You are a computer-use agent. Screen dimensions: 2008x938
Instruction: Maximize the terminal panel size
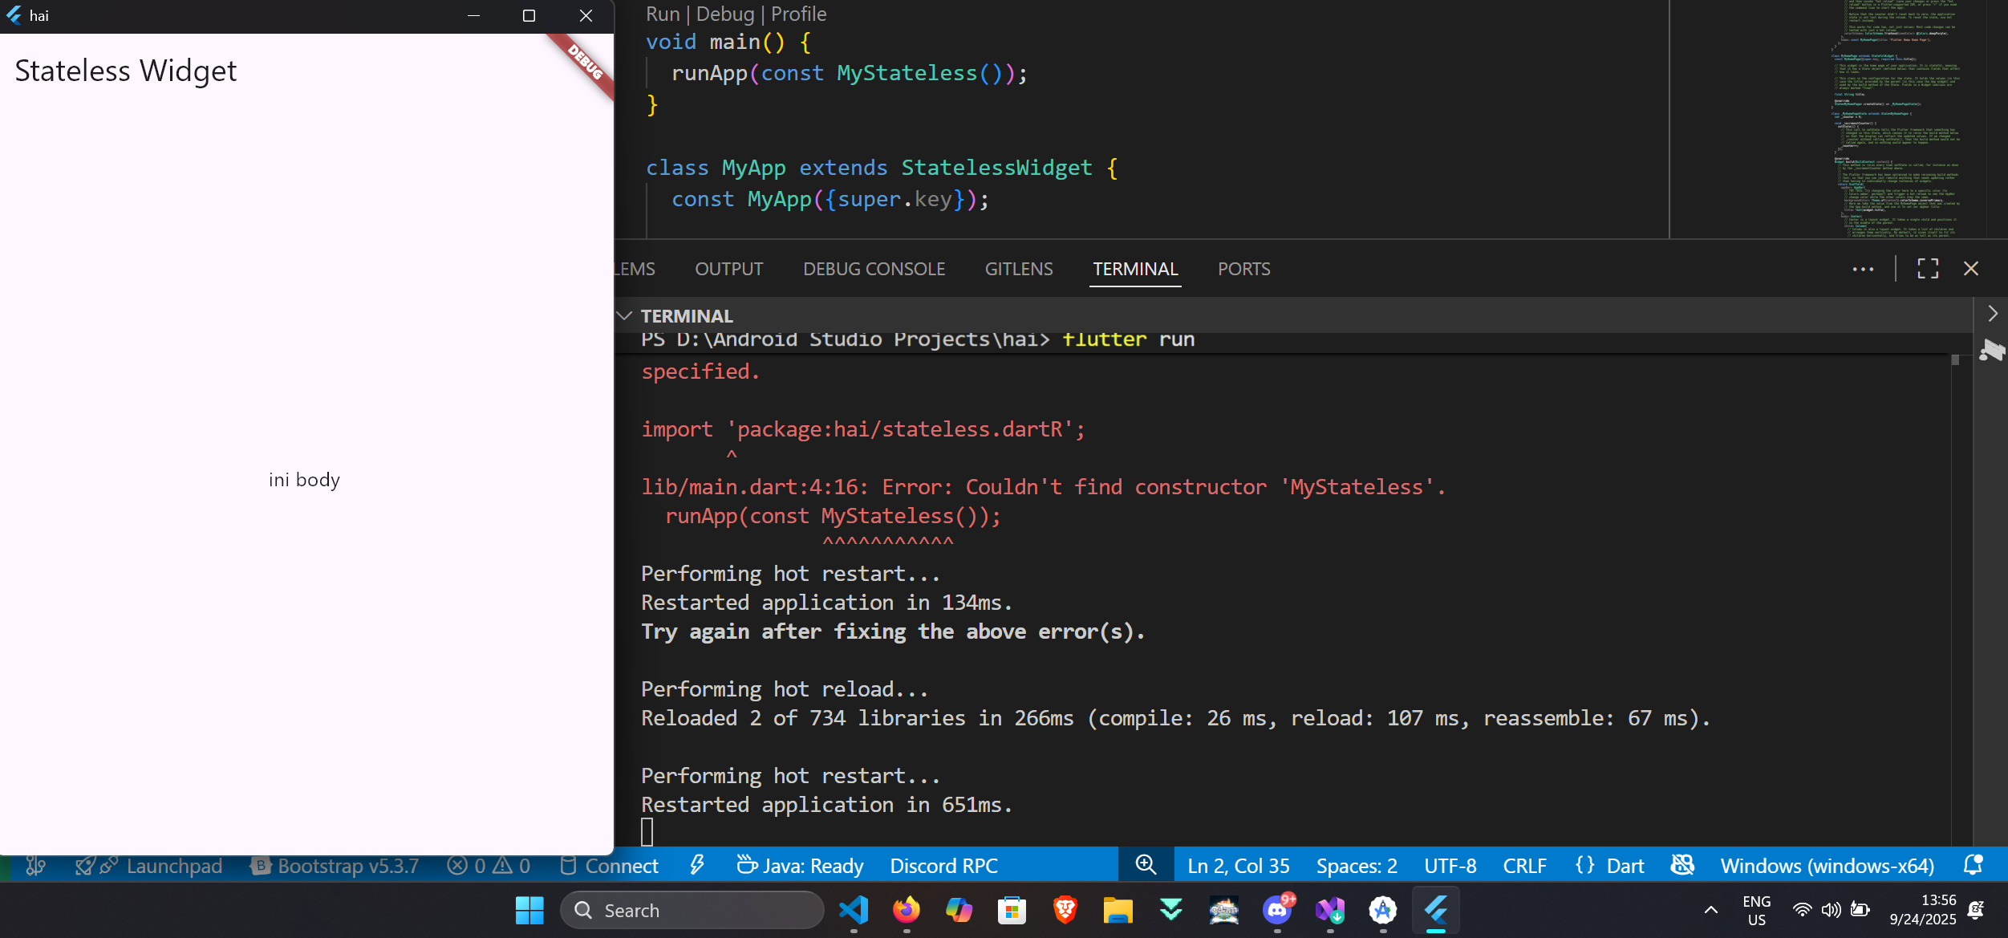(1928, 269)
